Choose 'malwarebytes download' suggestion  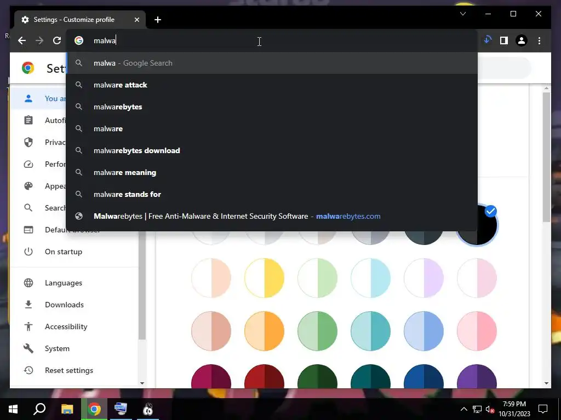point(272,150)
